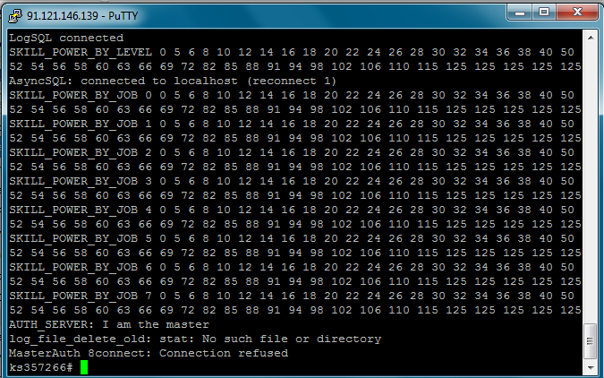Click the AsyncSQL connected to localhost line
Screen dimensions: 604x378
tap(173, 81)
